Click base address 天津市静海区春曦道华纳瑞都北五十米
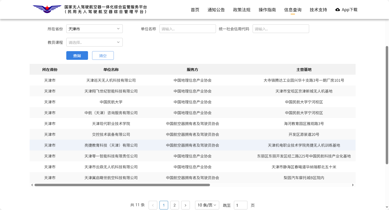This screenshot has height=210, width=389. click(304, 167)
